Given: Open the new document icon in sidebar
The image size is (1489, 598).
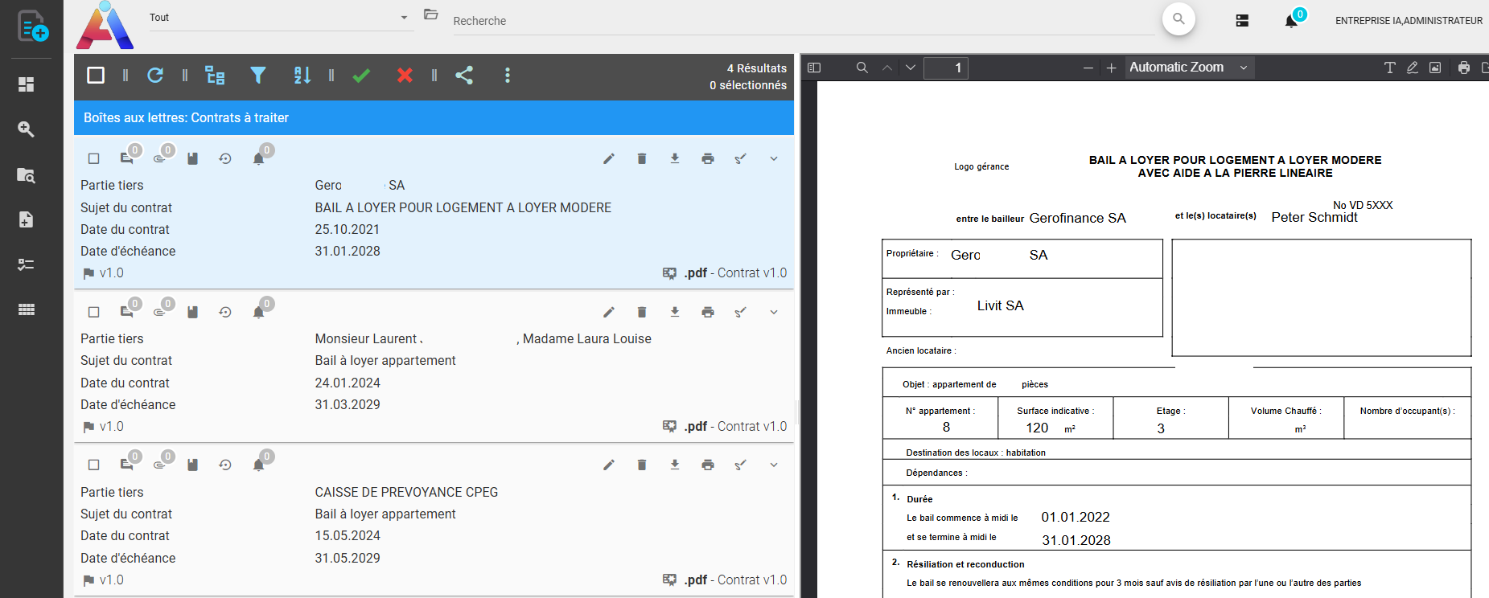Looking at the screenshot, I should coord(32,26).
